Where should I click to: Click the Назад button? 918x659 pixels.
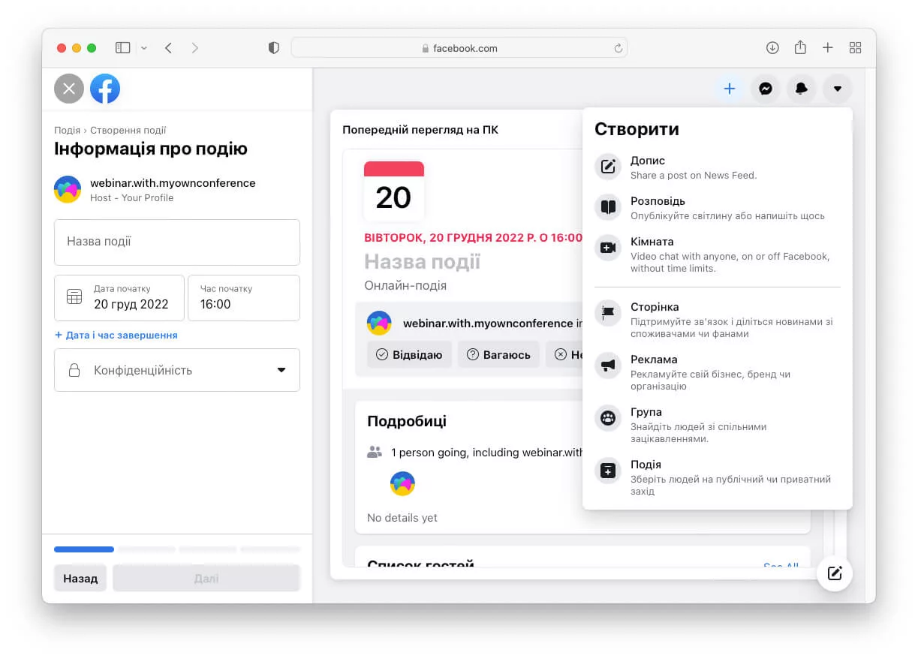coord(80,578)
